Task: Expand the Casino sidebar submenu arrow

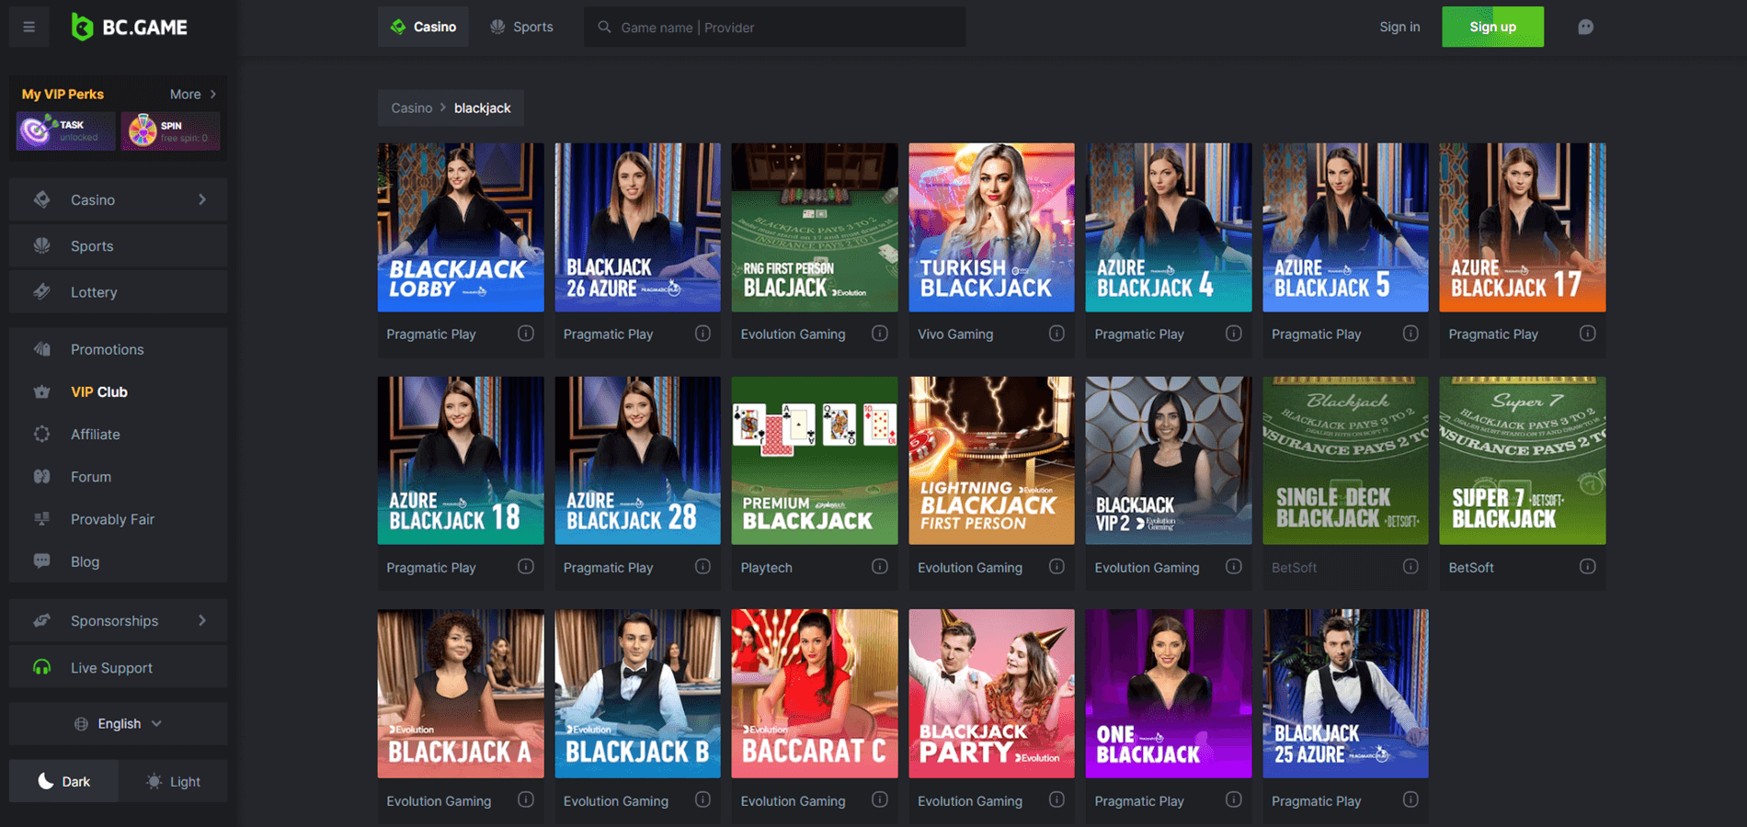Action: 202,199
